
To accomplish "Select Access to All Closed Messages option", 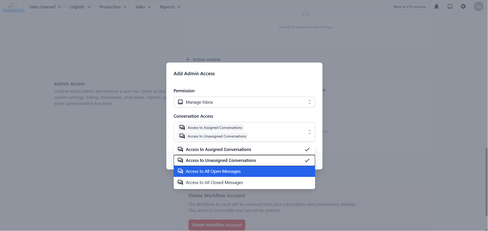I will tap(244, 182).
